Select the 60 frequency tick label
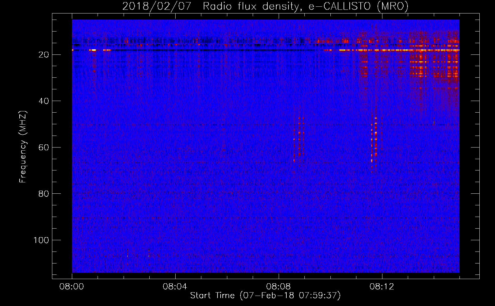Viewport: 495px width, 306px height. pos(44,147)
